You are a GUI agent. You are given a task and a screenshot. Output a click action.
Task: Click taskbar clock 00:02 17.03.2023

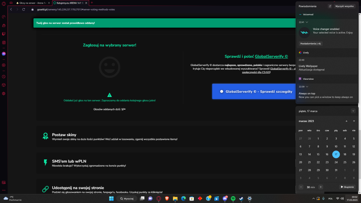(x=352, y=199)
